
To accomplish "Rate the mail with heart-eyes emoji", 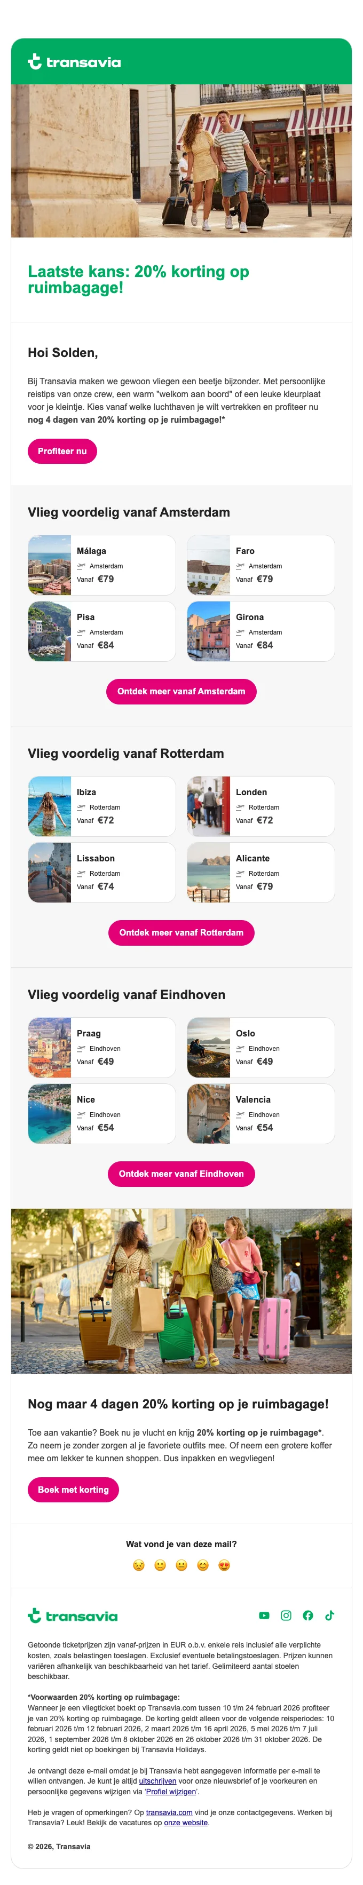I will (225, 1565).
